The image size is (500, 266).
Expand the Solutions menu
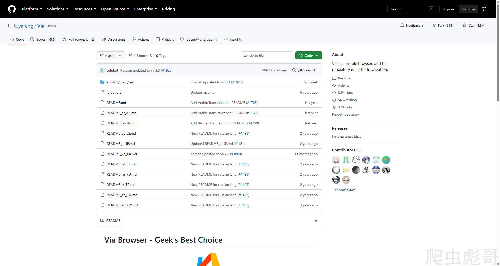[58, 9]
